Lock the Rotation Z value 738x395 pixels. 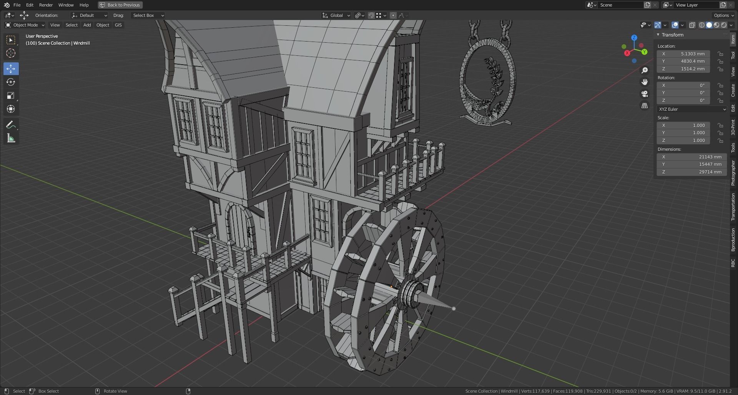pyautogui.click(x=720, y=100)
